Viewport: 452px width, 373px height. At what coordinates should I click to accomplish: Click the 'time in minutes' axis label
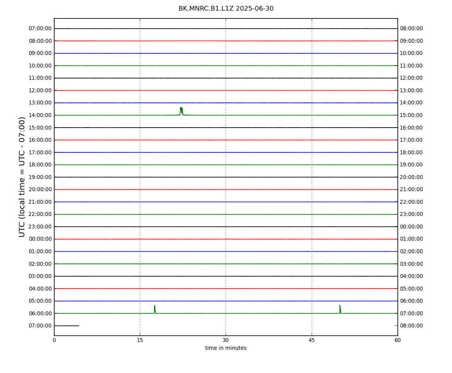(226, 348)
